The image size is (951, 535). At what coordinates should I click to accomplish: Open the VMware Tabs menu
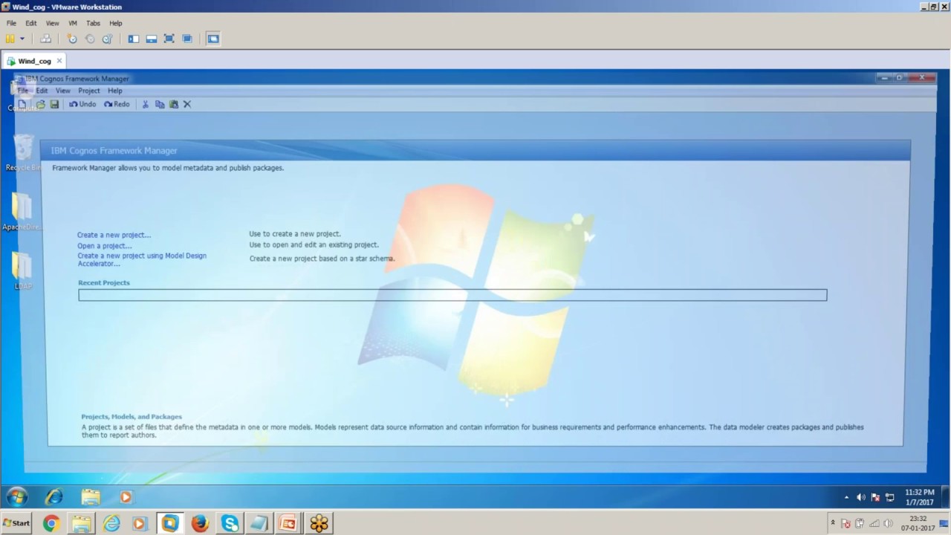click(x=93, y=23)
